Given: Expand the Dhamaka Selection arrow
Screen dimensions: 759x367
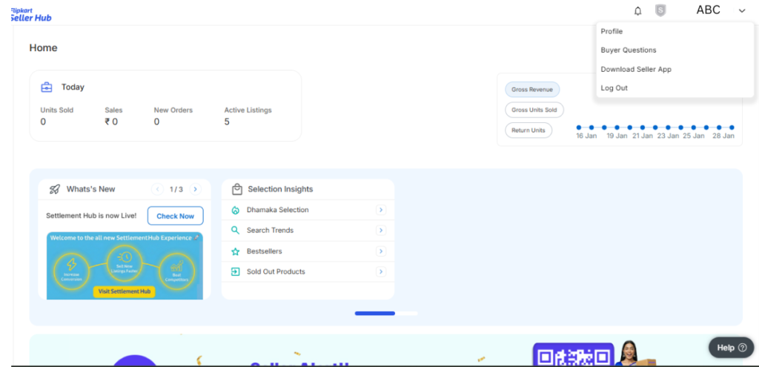Looking at the screenshot, I should click(381, 210).
